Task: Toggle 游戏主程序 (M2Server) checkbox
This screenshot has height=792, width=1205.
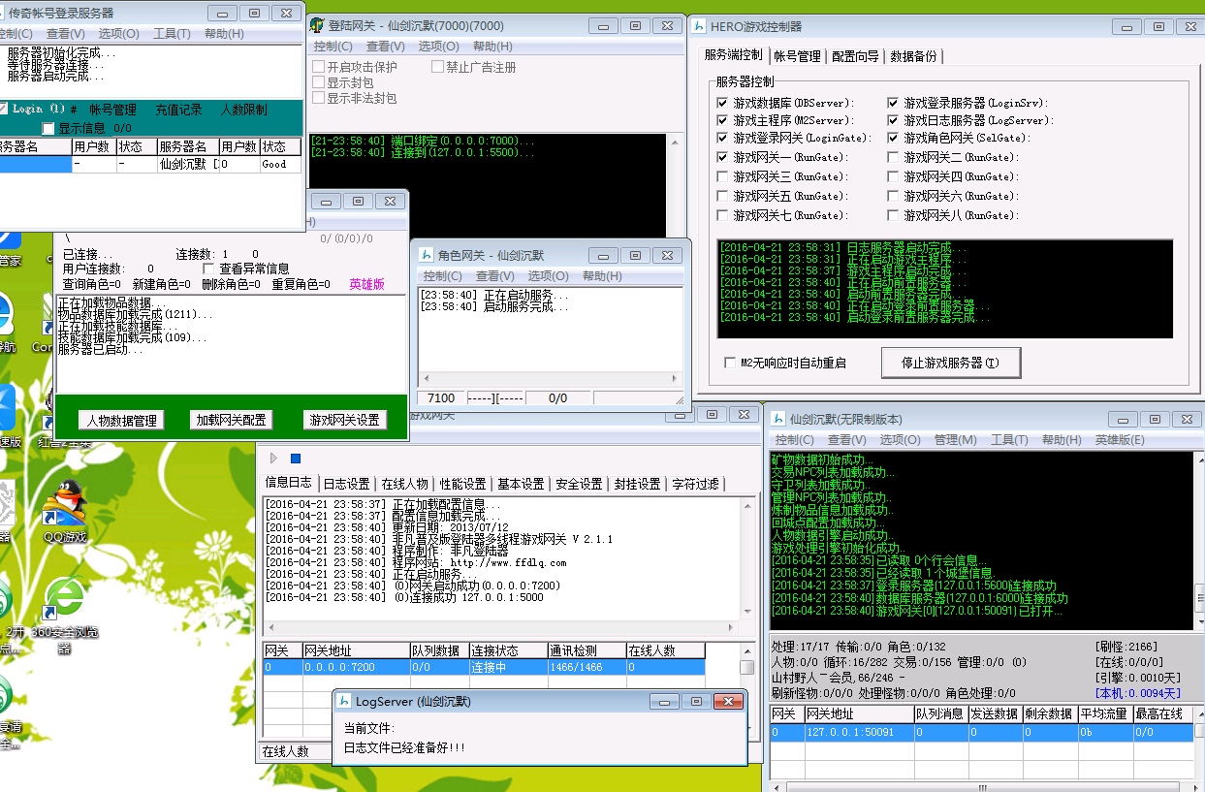Action: (722, 120)
